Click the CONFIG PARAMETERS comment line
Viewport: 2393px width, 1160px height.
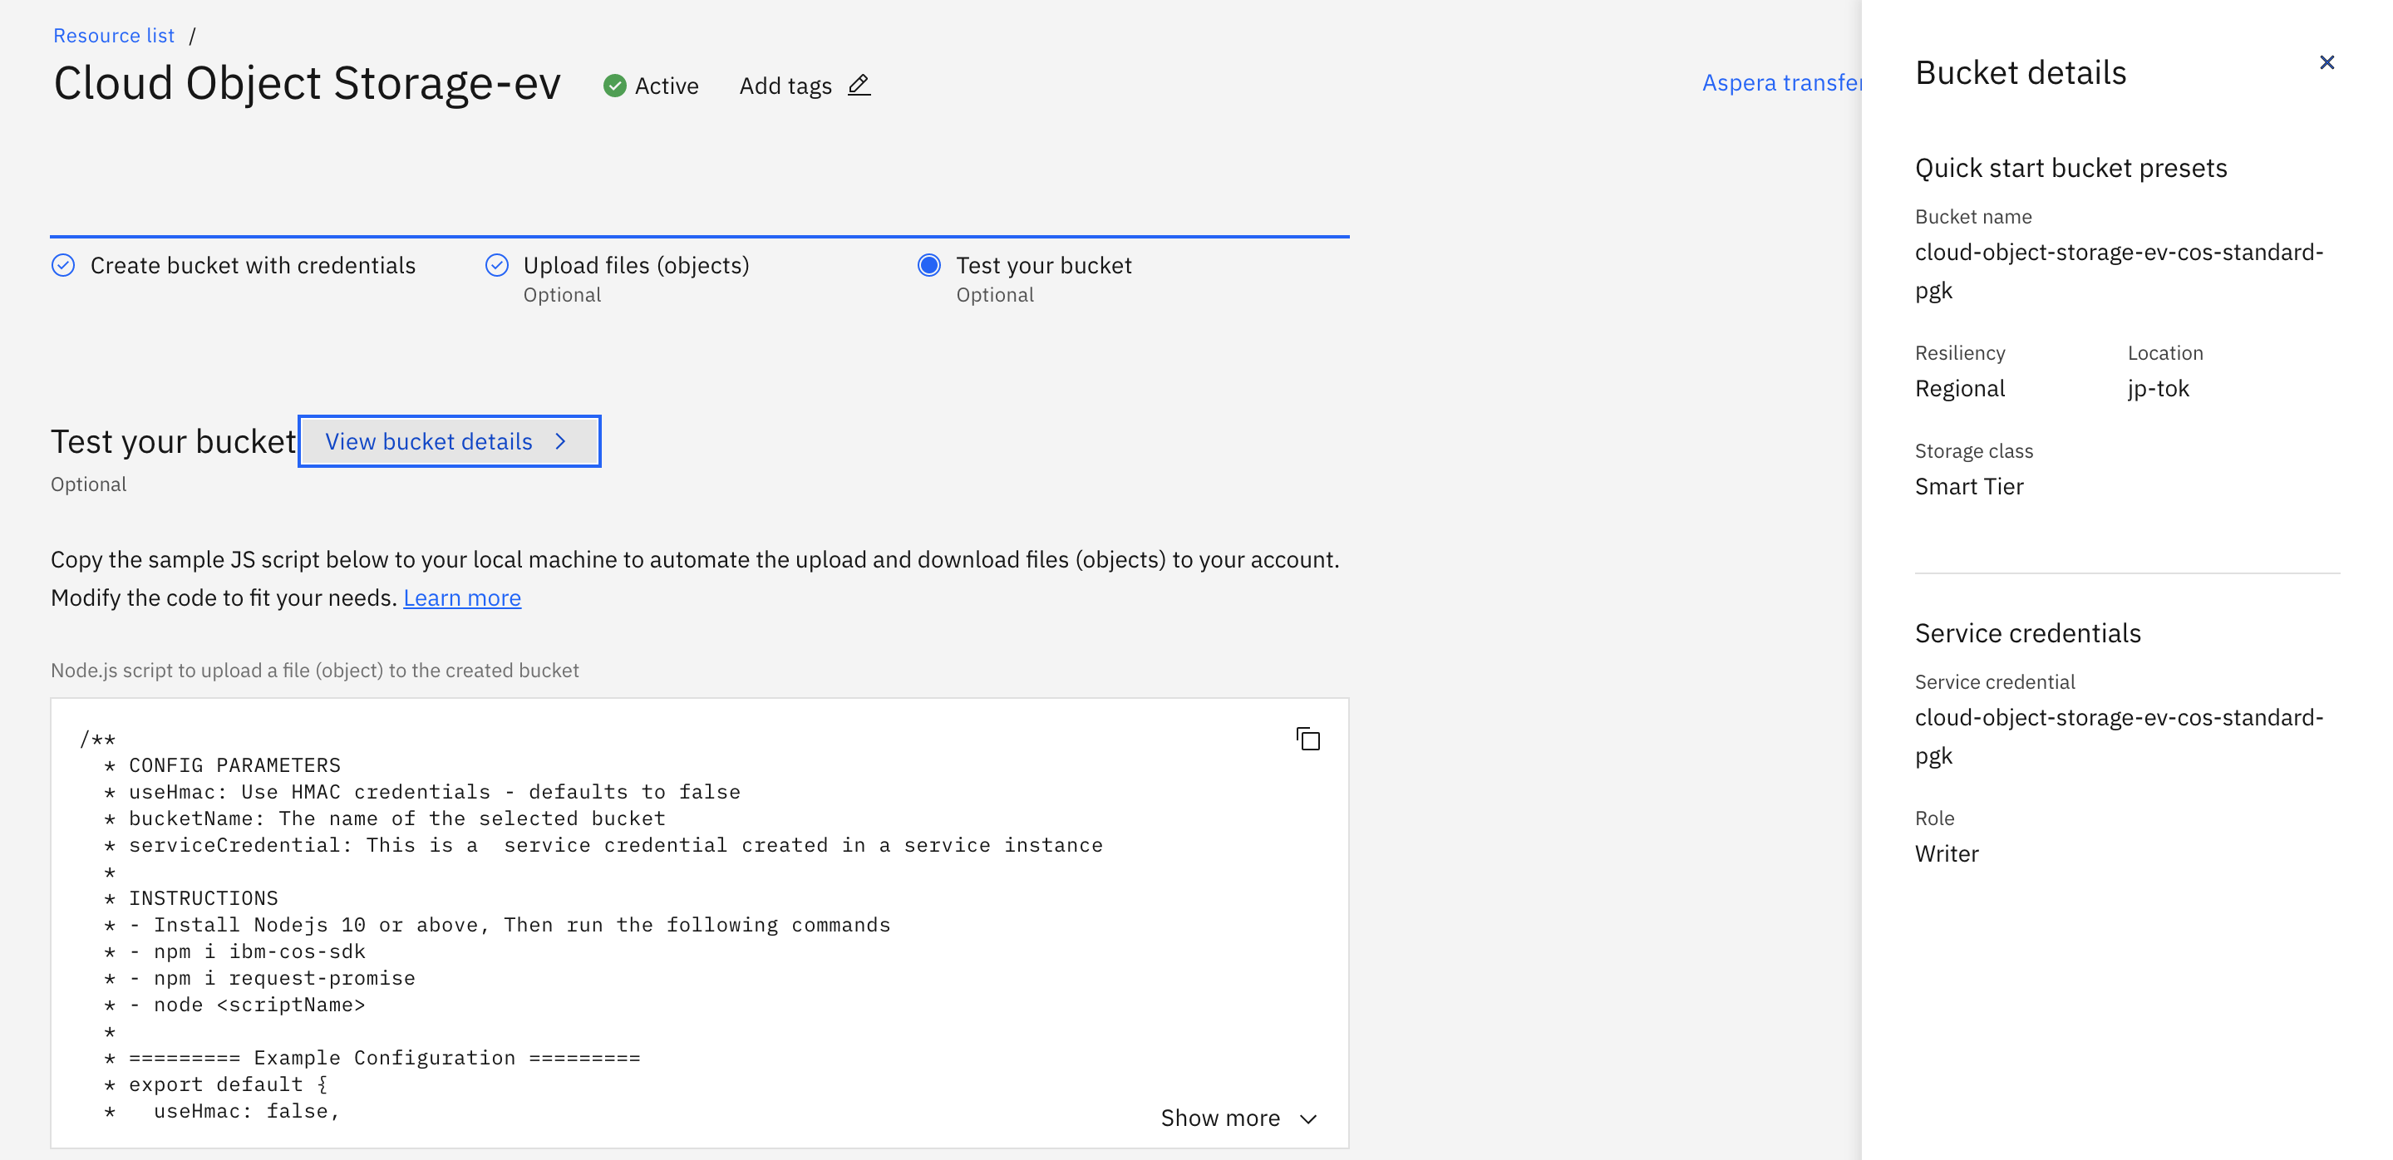tap(234, 765)
